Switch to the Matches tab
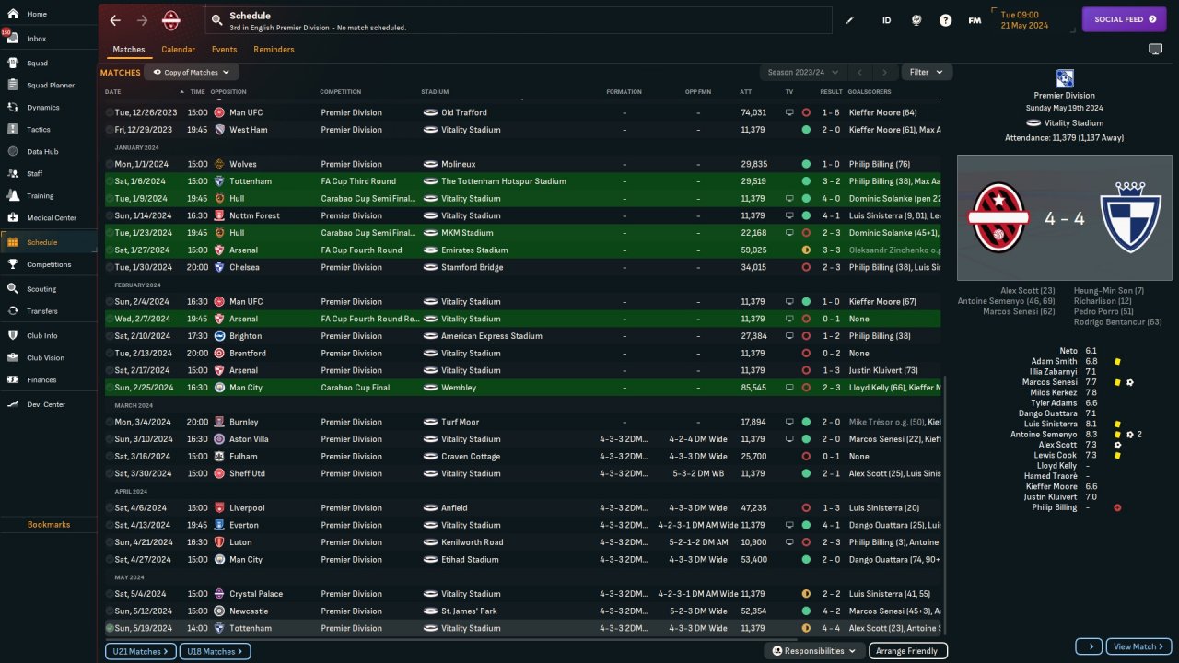Screen dimensions: 1179x663 (129, 50)
